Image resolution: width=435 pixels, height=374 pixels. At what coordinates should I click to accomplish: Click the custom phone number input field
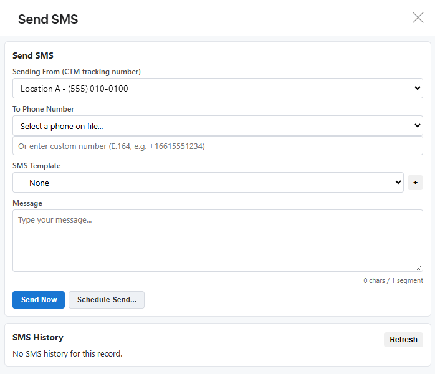[x=217, y=146]
